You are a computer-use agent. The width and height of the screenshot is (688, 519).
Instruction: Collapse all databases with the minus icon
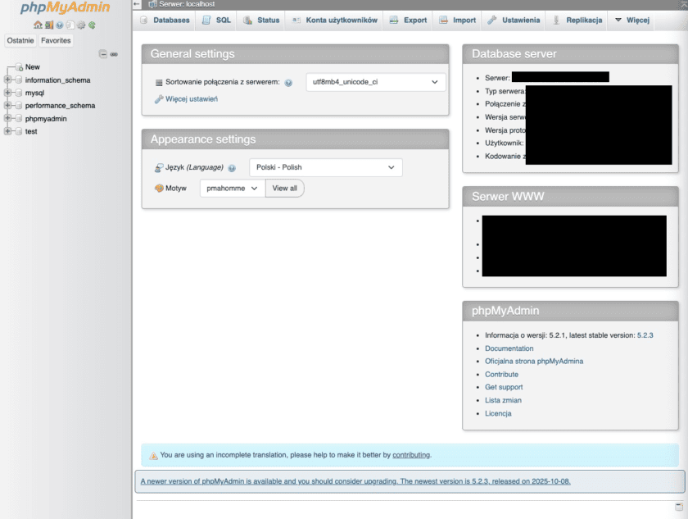[103, 53]
